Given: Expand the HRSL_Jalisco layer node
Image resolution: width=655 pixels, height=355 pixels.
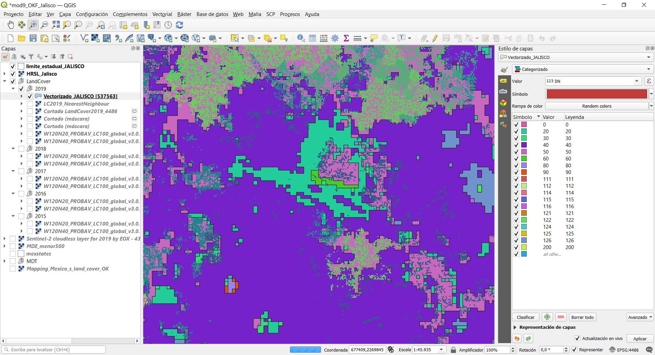Looking at the screenshot, I should [4, 74].
